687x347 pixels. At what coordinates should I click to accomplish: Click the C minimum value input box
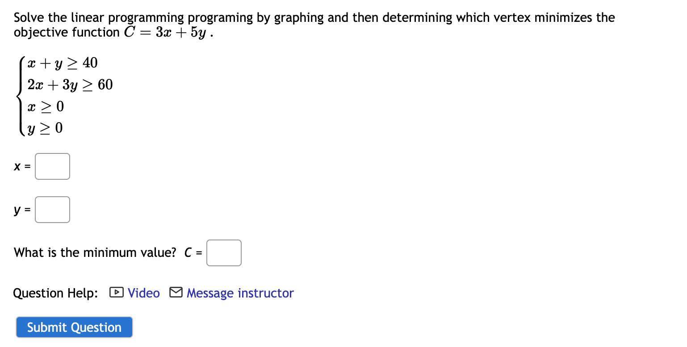click(x=224, y=252)
